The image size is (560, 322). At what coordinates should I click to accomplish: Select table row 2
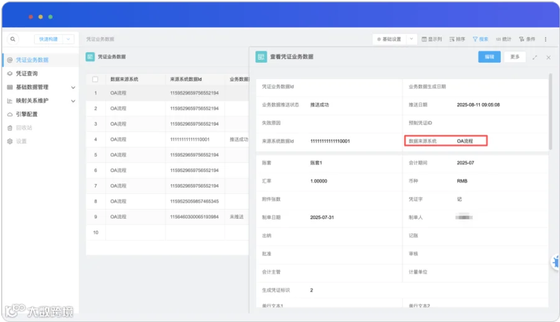click(167, 109)
